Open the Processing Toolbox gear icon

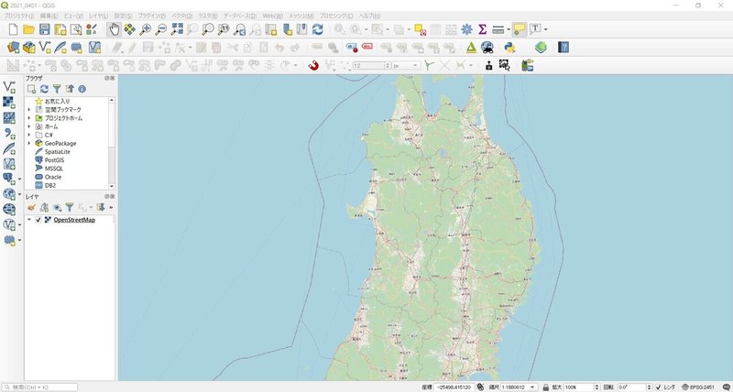click(x=466, y=29)
